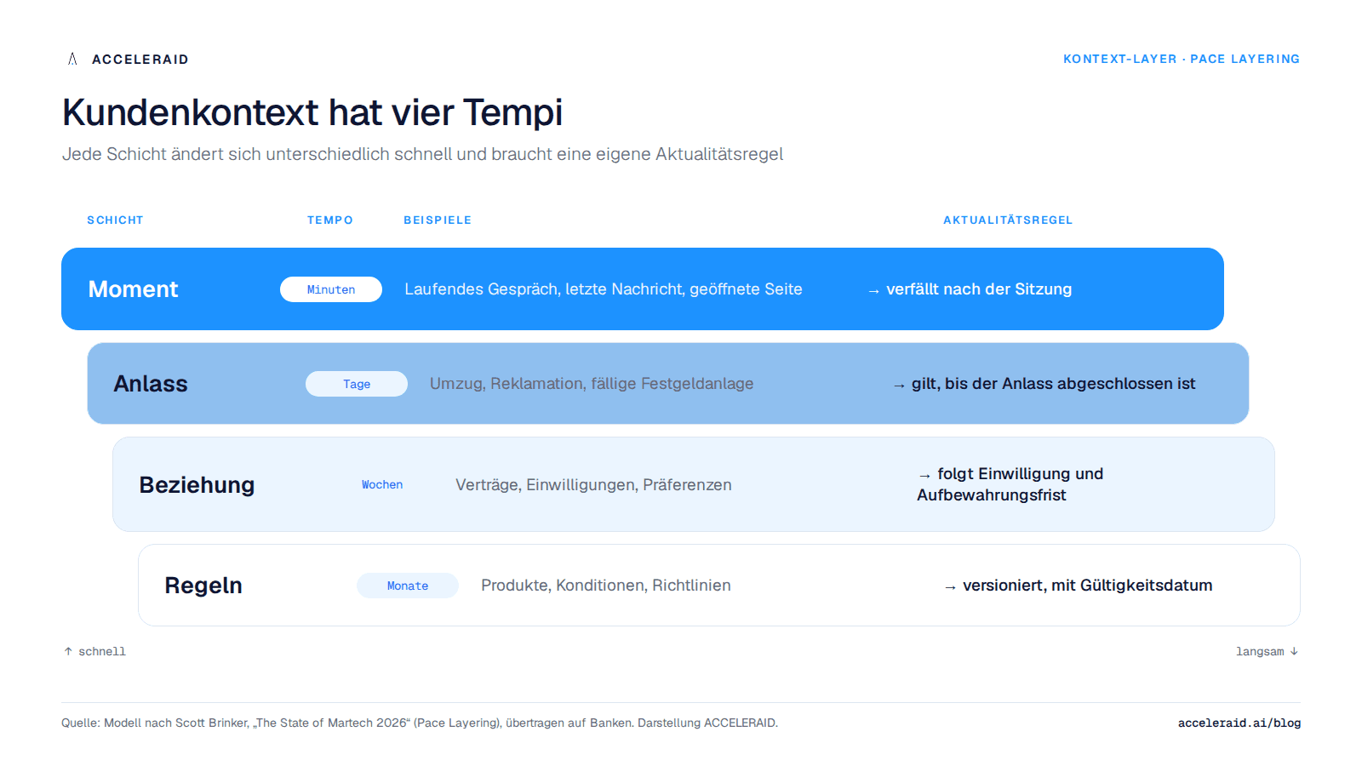The image size is (1362, 766).
Task: Select the 'Anlass' layer name
Action: pos(151,384)
